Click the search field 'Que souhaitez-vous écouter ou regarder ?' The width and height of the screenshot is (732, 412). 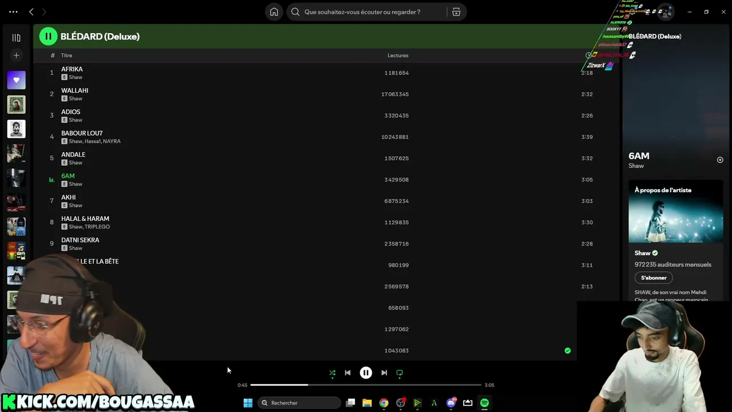pos(367,12)
